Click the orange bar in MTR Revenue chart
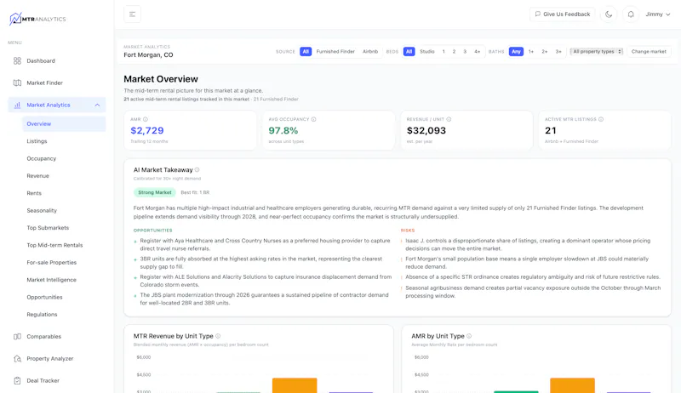Image resolution: width=681 pixels, height=393 pixels. click(295, 385)
